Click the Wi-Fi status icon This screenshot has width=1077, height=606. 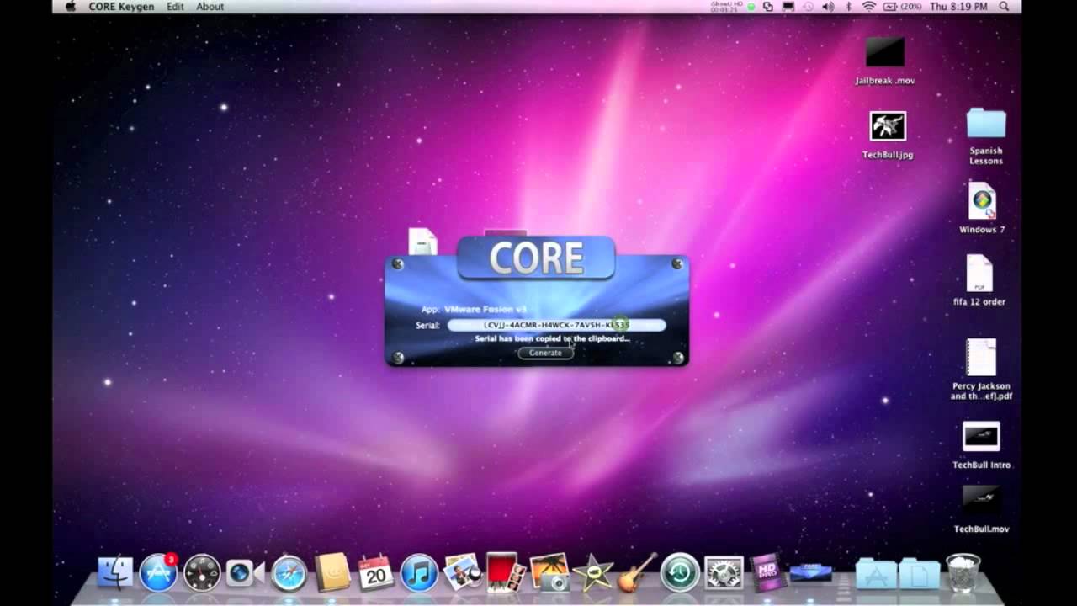tap(868, 7)
